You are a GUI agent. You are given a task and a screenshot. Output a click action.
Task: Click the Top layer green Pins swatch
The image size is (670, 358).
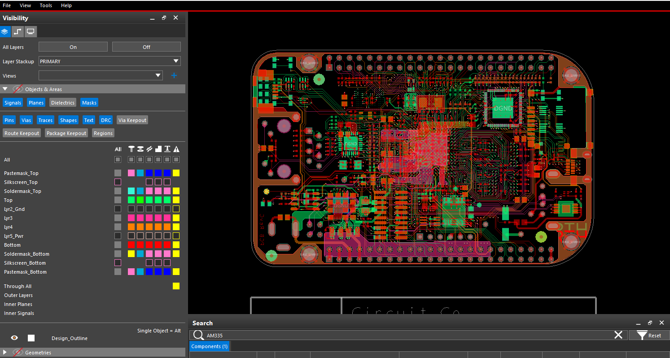tap(131, 200)
